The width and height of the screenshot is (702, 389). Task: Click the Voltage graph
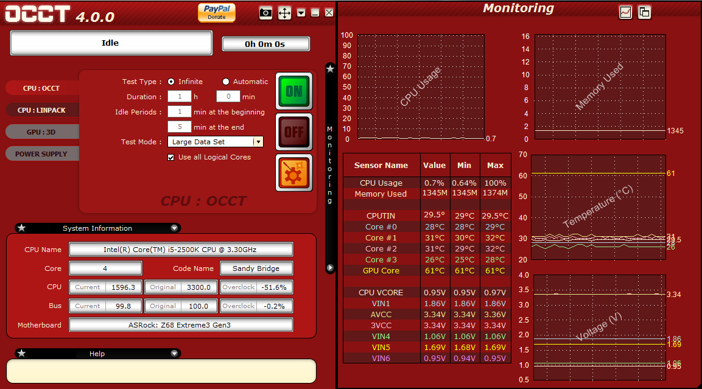pos(600,328)
